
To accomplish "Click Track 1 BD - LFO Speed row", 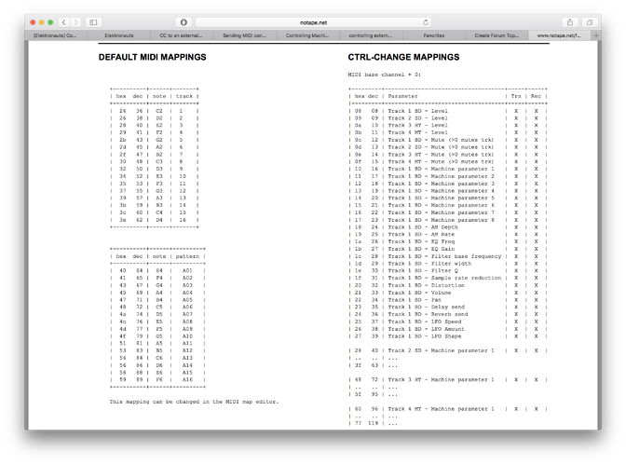I will tap(448, 321).
